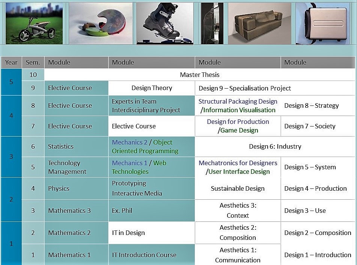Click the Sem. column header
This screenshot has width=357, height=265.
pos(33,62)
